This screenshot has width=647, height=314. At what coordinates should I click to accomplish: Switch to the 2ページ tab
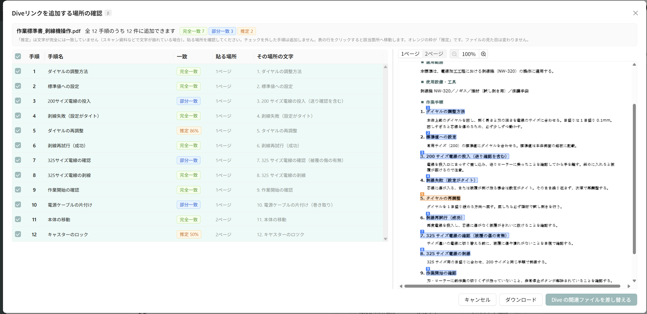[x=434, y=54]
